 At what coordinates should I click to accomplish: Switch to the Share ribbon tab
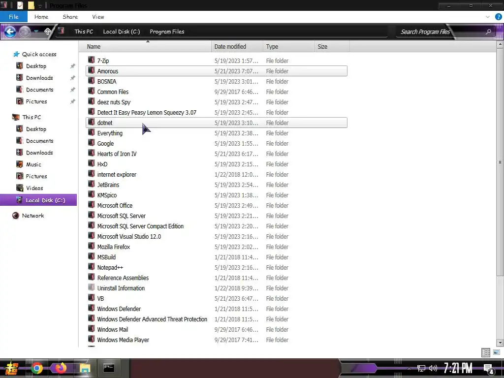[70, 17]
